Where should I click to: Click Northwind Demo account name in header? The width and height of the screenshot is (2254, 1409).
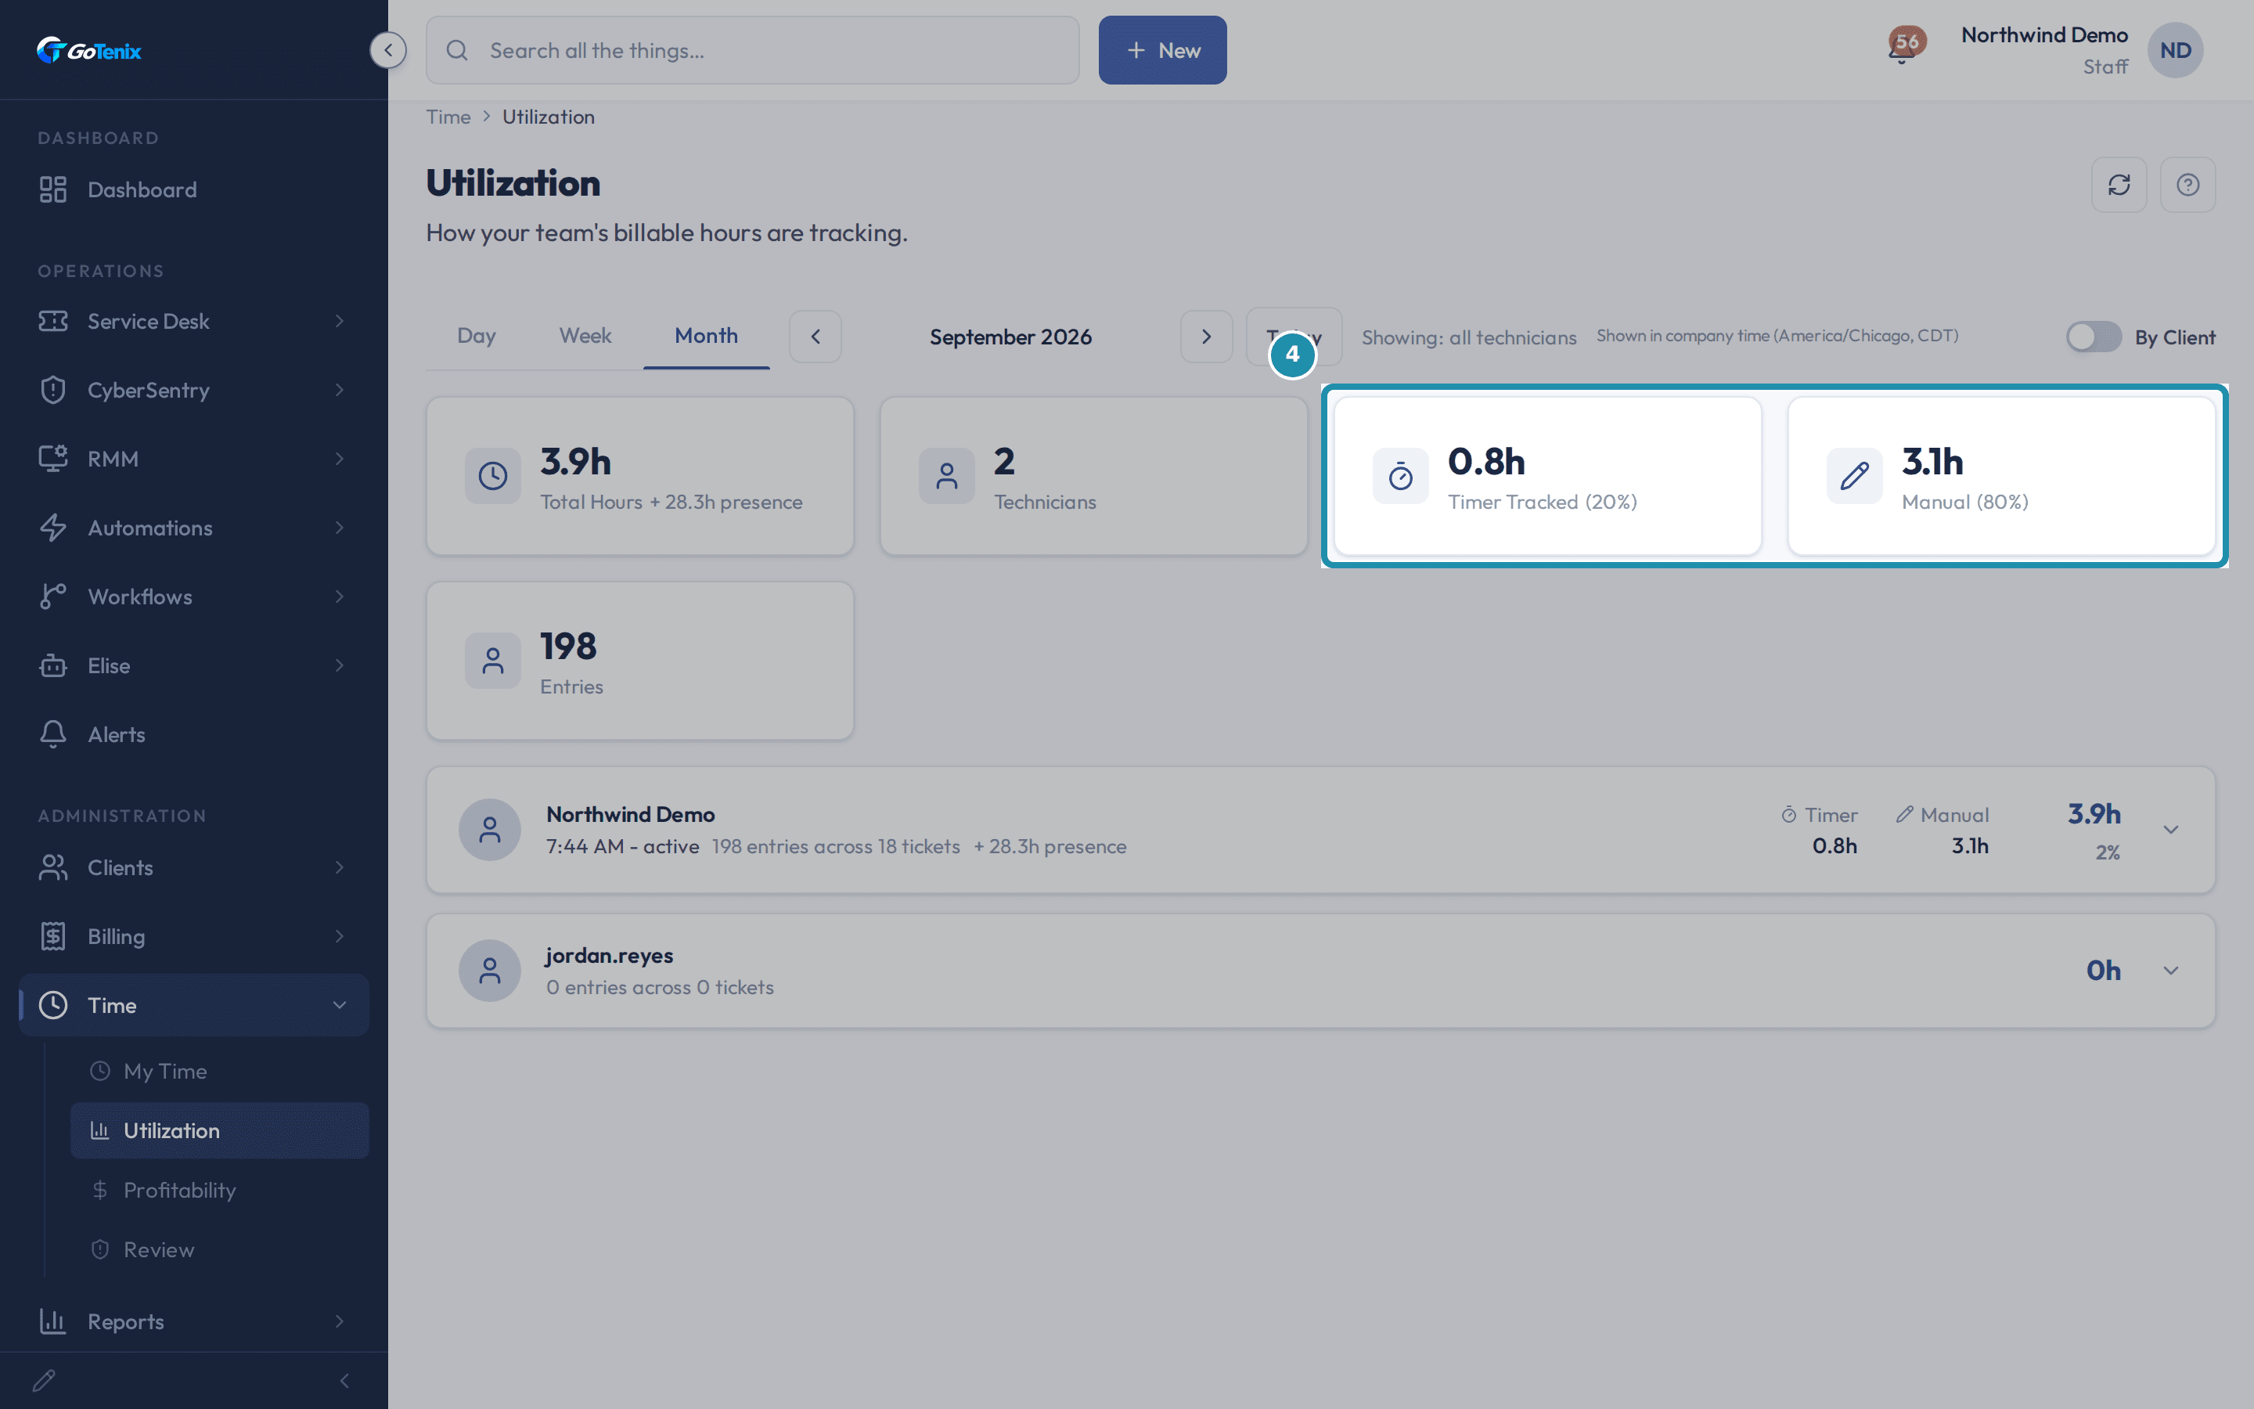point(2044,35)
